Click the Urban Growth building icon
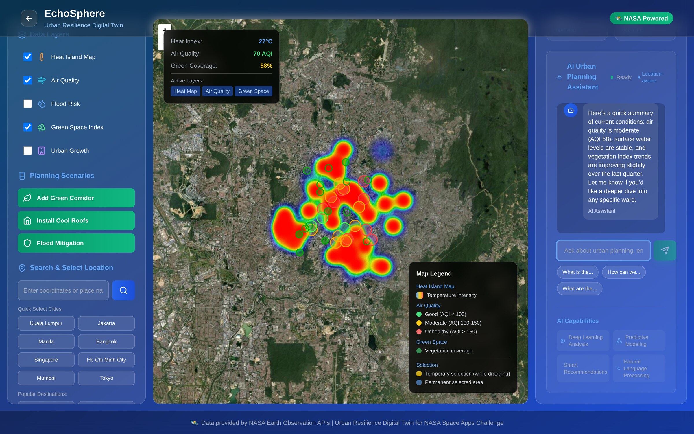 click(x=42, y=151)
